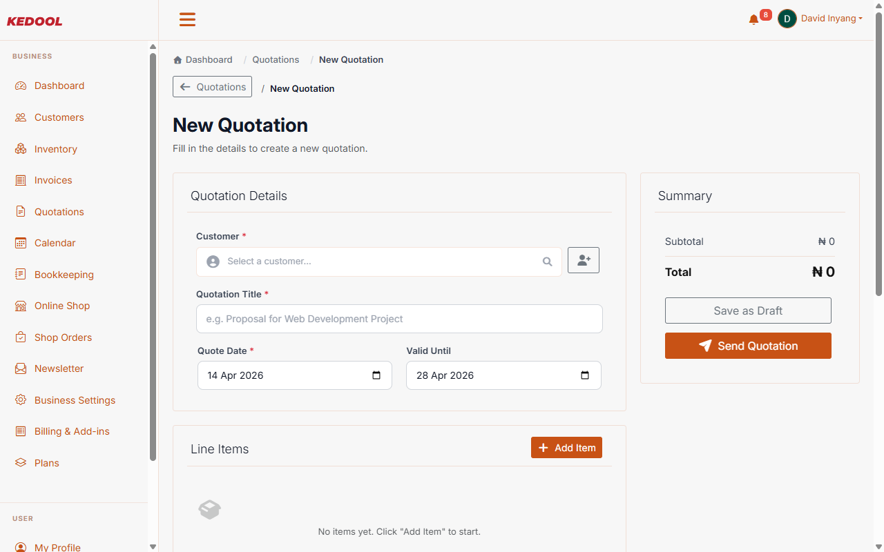The width and height of the screenshot is (884, 552).
Task: Click the Newsletter envelope icon
Action: (x=21, y=368)
